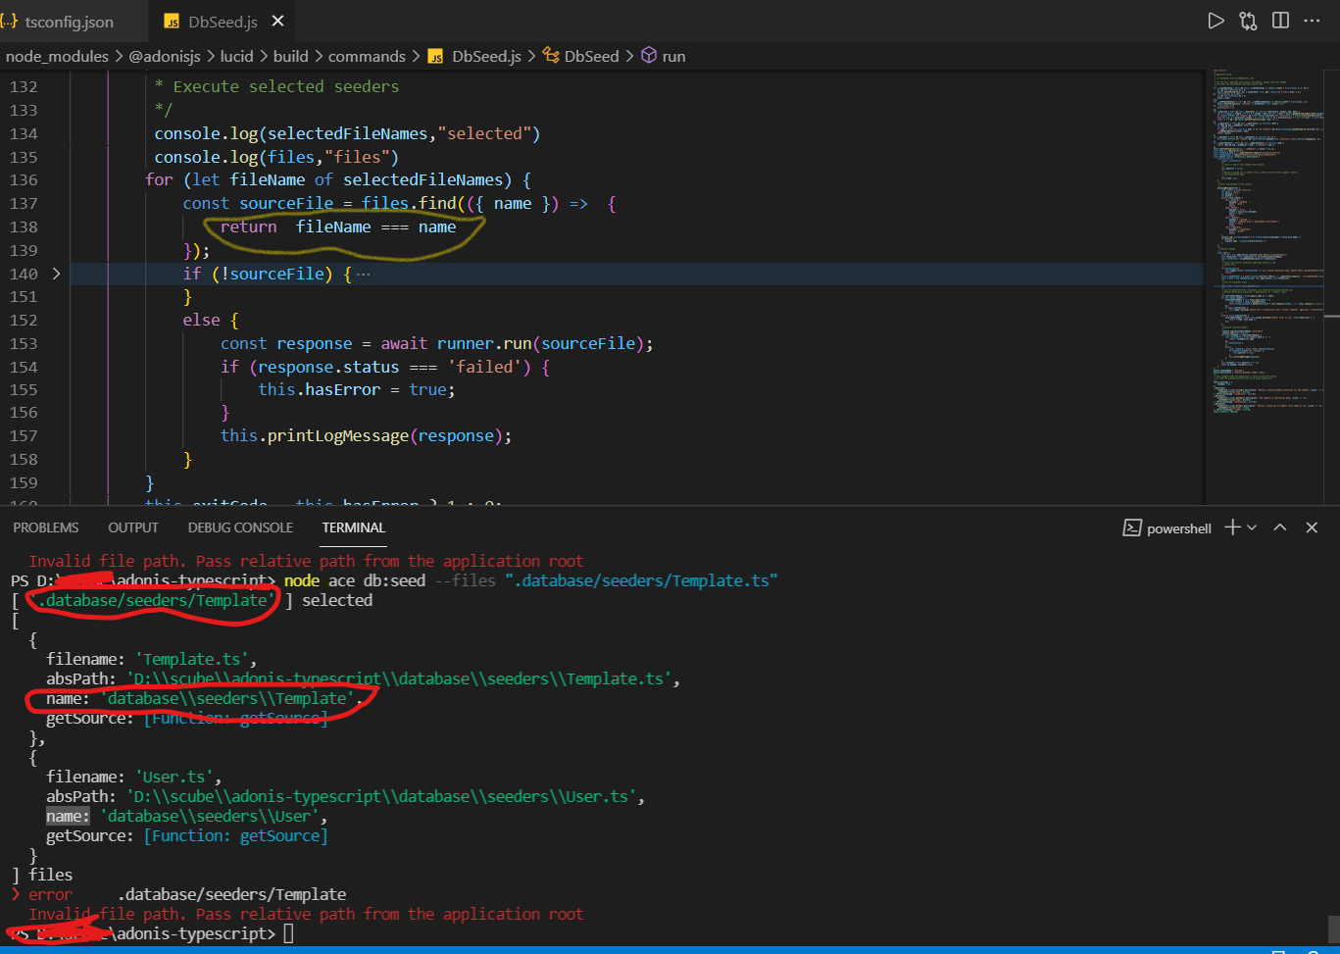The height and width of the screenshot is (954, 1340).
Task: Open the DEBUG CONSOLE panel tab
Action: coord(240,527)
